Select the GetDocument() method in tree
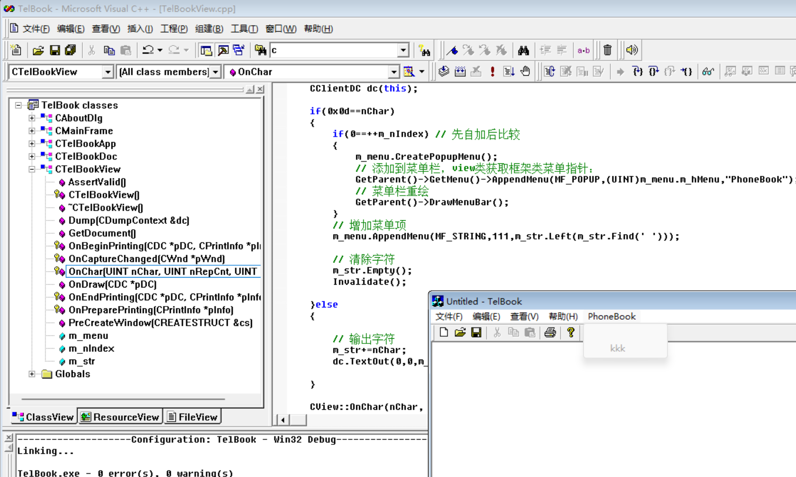Viewport: 796px width, 477px height. click(102, 233)
